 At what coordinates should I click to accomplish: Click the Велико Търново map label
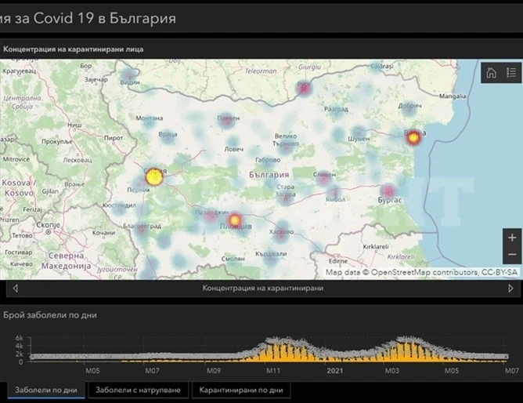(286, 140)
